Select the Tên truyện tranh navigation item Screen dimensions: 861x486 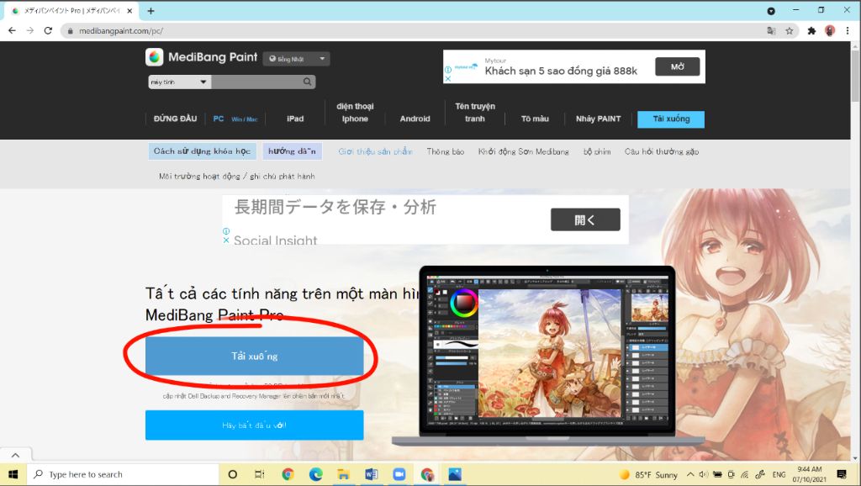pos(475,113)
